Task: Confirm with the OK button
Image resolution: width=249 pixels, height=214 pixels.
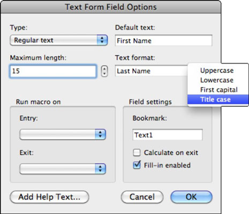Action: tap(191, 197)
